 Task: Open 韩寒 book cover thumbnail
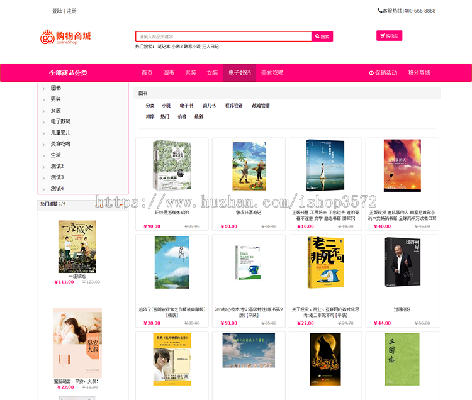(172, 359)
